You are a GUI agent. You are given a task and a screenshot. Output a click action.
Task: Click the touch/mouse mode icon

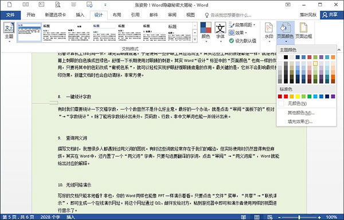pos(89,5)
